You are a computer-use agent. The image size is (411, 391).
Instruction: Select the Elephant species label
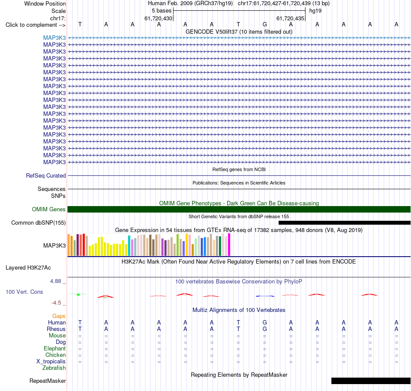coord(55,348)
